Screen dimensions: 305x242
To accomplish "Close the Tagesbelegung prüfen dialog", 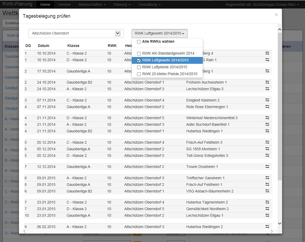I will [x=276, y=15].
